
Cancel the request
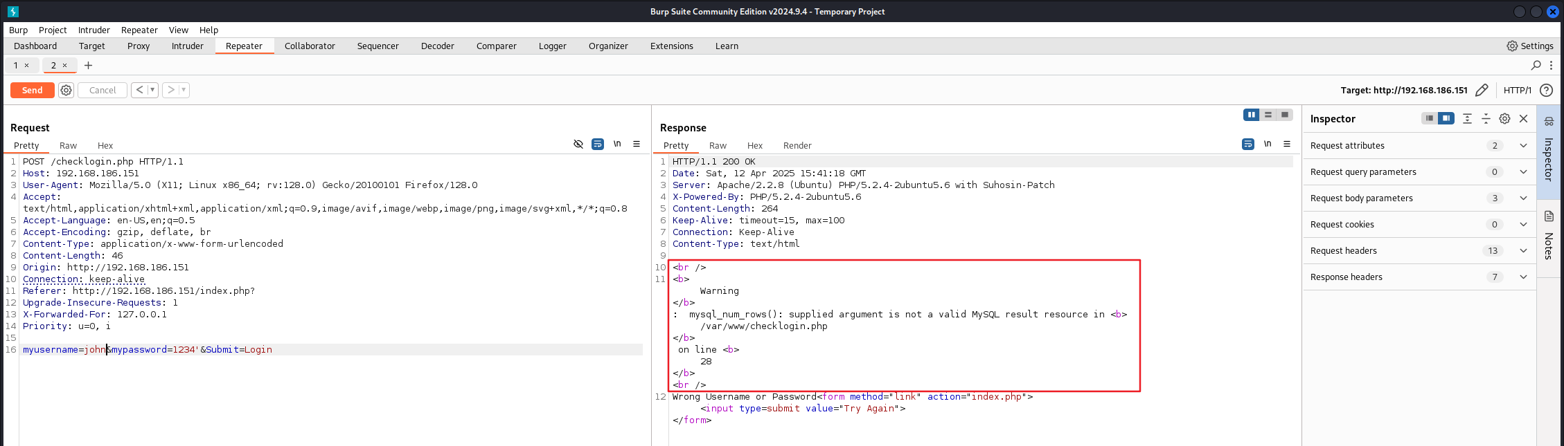click(103, 90)
